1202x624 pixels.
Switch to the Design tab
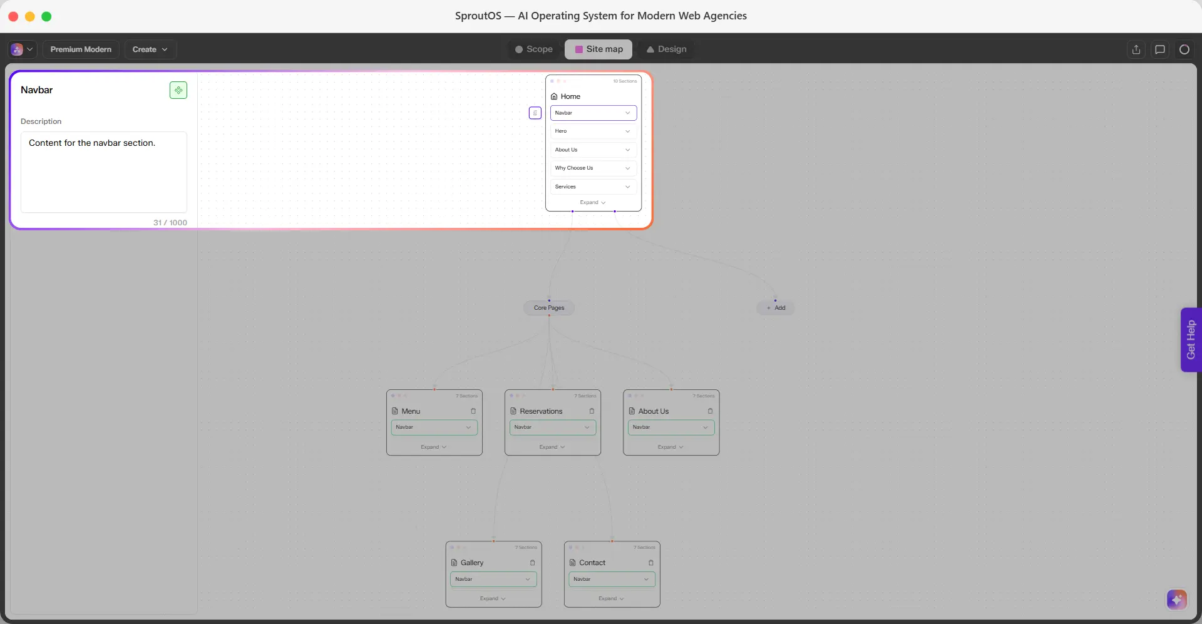click(x=666, y=49)
